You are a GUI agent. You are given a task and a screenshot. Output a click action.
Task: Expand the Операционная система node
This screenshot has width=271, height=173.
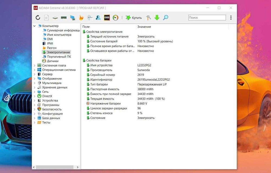click(x=34, y=70)
